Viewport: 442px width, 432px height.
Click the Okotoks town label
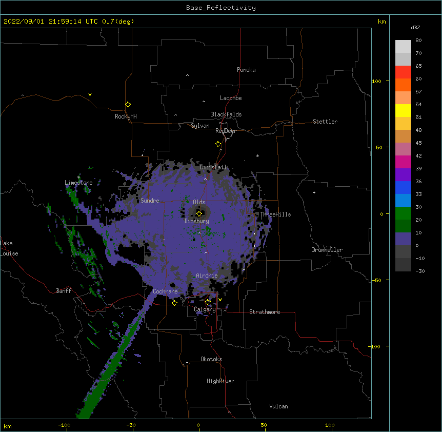(211, 359)
